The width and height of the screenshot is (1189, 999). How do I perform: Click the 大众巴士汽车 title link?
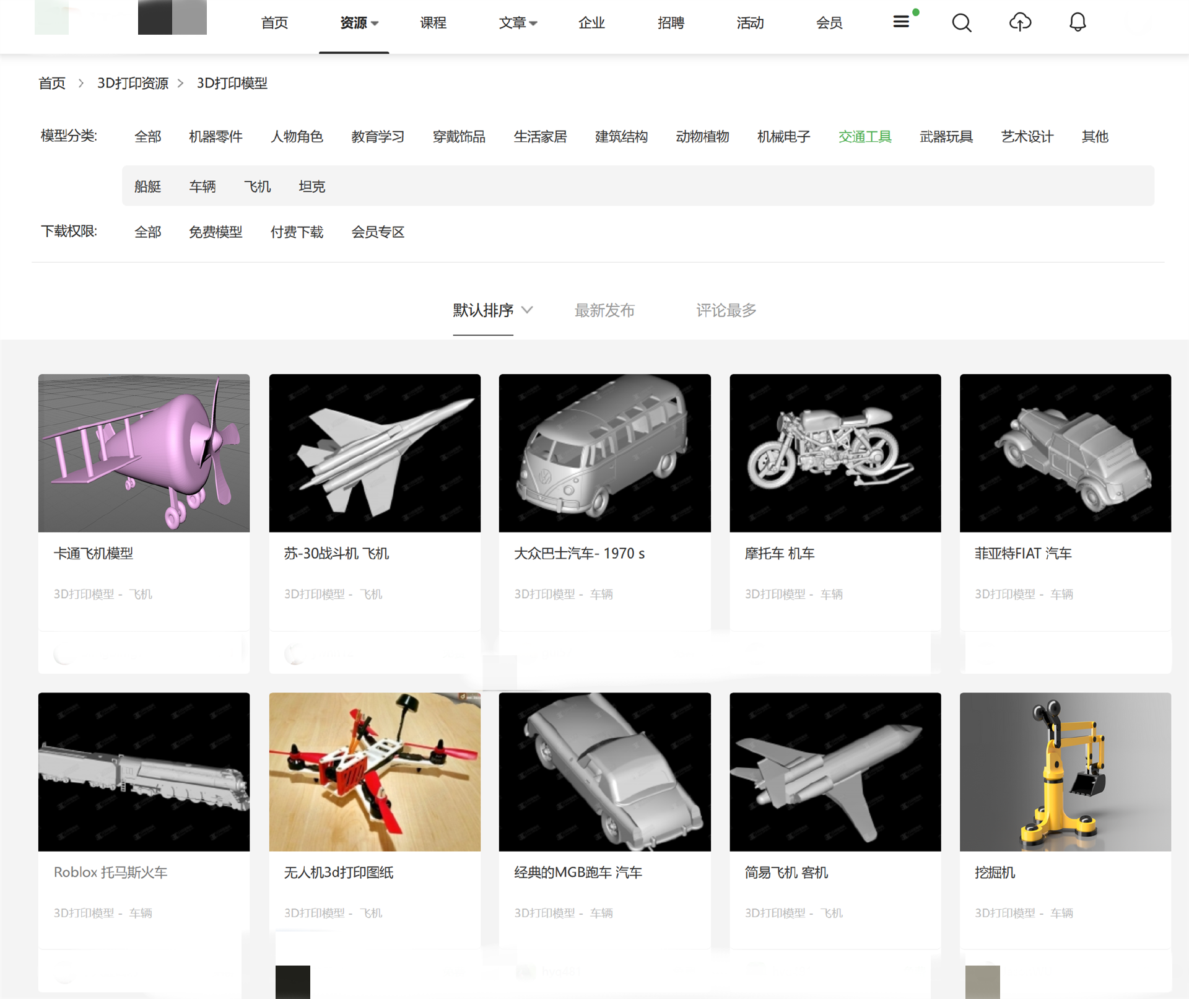tap(579, 553)
